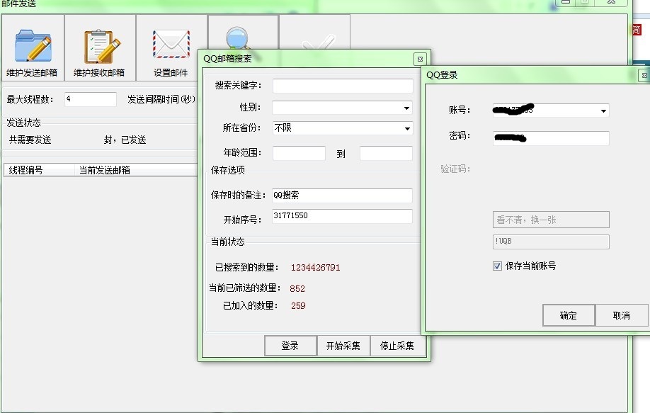Expand the 账号 account dropdown

(603, 111)
